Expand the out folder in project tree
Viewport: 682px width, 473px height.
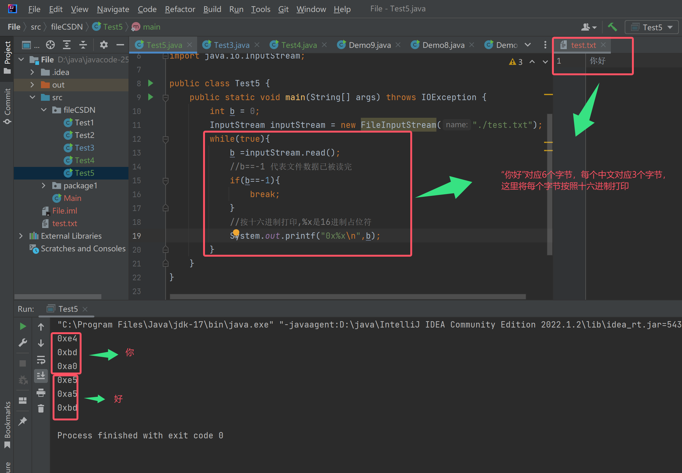pyautogui.click(x=32, y=85)
